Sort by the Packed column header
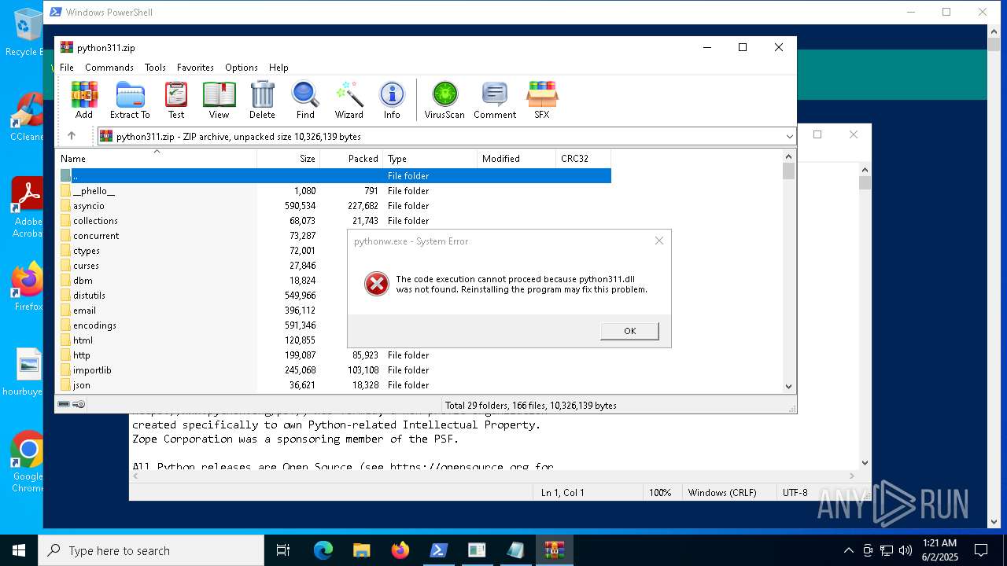The width and height of the screenshot is (1007, 566). pos(352,159)
